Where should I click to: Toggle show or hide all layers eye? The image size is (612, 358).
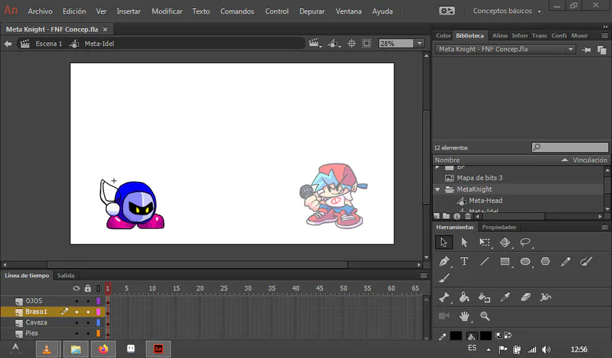(76, 288)
